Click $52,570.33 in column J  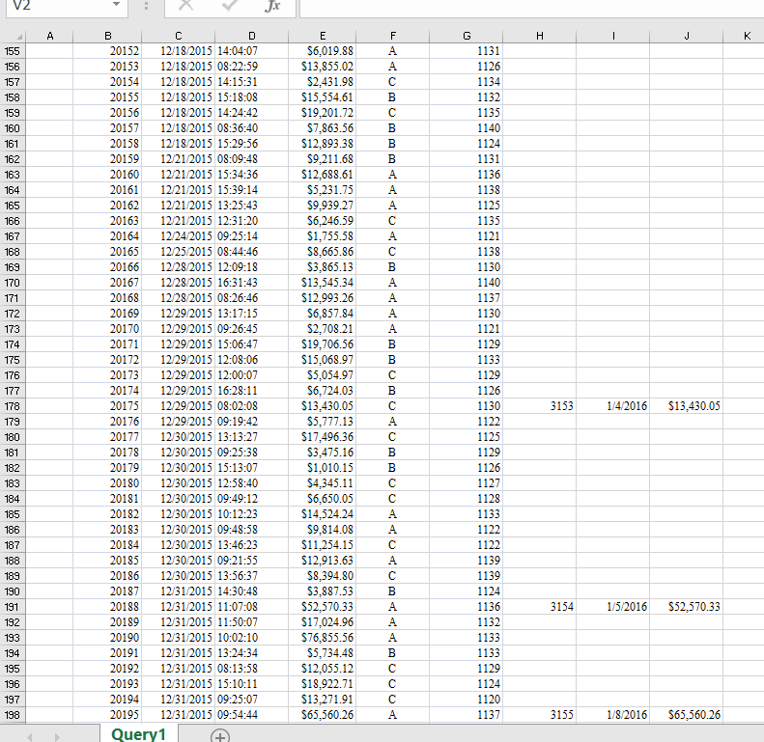(687, 607)
